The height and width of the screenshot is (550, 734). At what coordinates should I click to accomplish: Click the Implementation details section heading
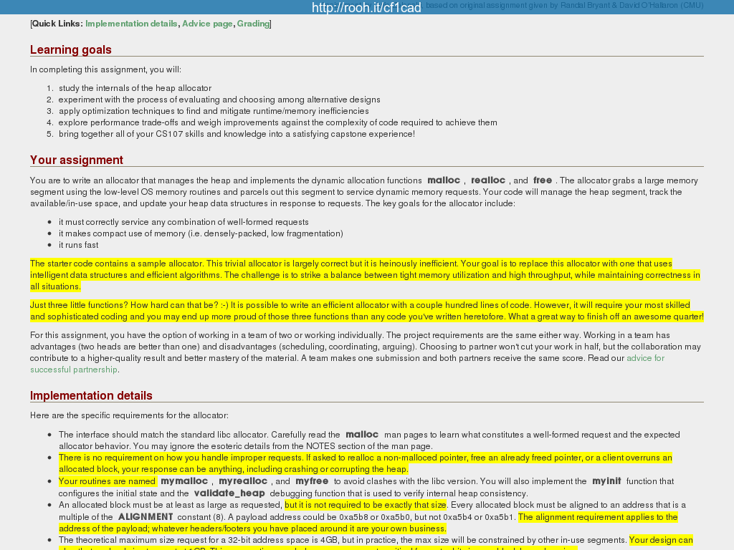coord(91,395)
